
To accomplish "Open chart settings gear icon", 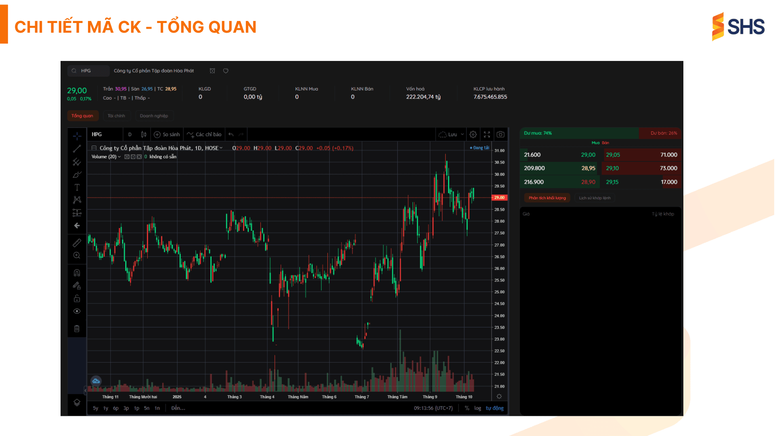I will (473, 134).
